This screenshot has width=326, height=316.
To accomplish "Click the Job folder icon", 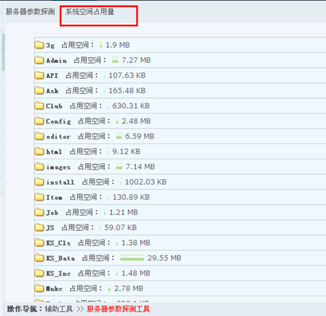I will pos(39,213).
